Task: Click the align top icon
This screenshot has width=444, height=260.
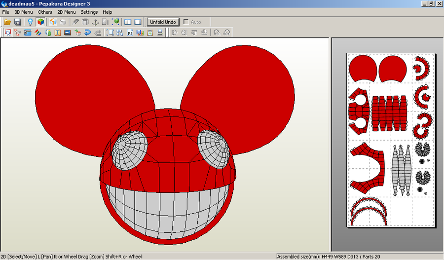Action: (194, 33)
